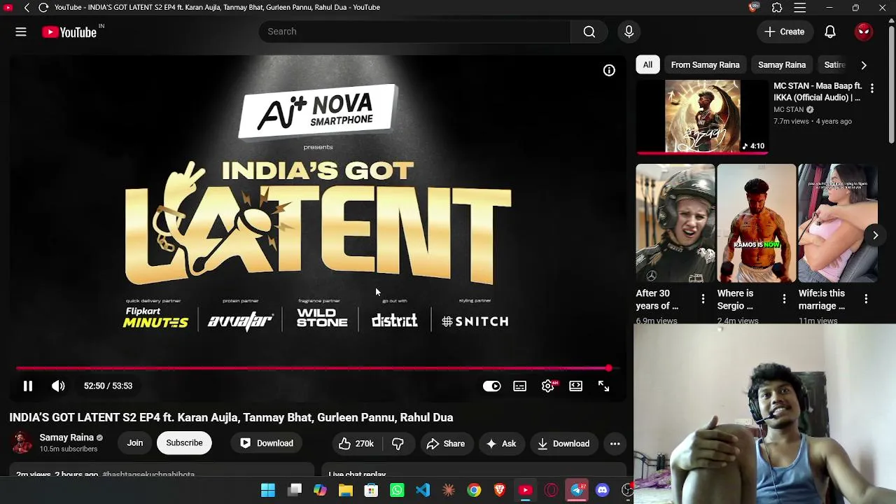The width and height of the screenshot is (896, 504).
Task: Open options for 'Where is Sergio' short
Action: tap(784, 299)
